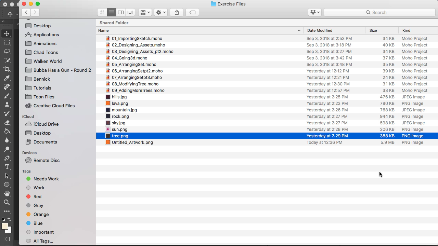Viewport: 438px width, 246px height.
Task: Activate the Hand tool
Action: click(7, 193)
